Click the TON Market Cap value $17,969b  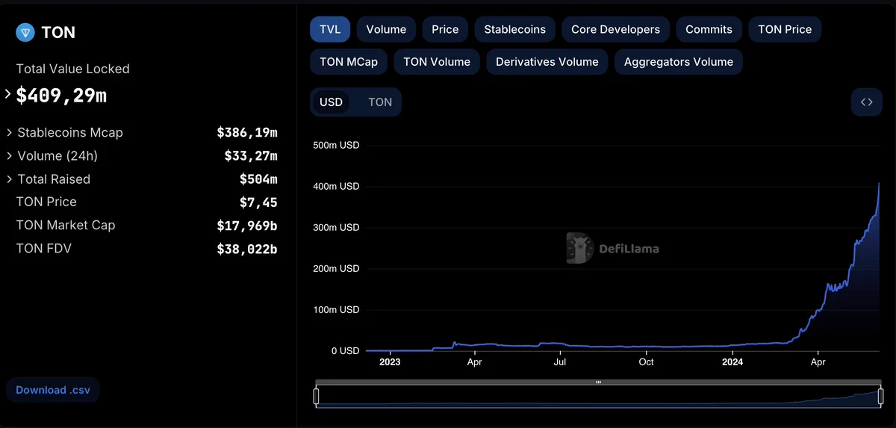click(247, 226)
